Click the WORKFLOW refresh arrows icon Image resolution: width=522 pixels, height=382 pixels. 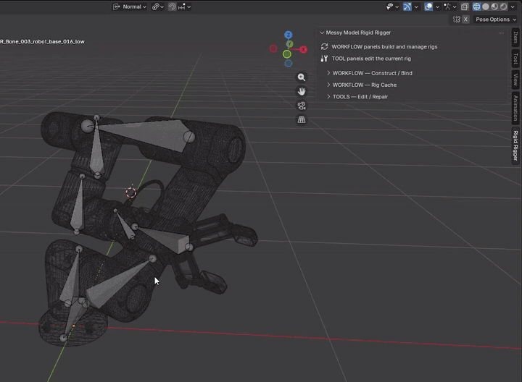click(324, 46)
